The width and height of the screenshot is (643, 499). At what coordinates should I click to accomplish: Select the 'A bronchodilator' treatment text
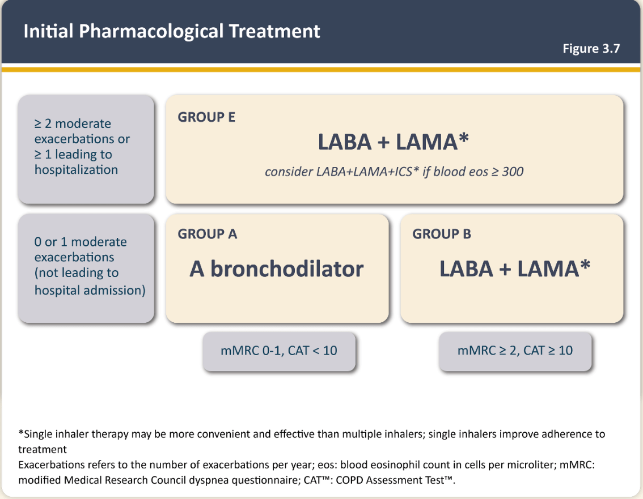click(276, 269)
